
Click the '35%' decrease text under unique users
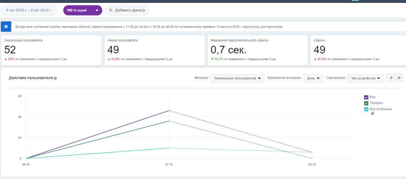(11, 59)
